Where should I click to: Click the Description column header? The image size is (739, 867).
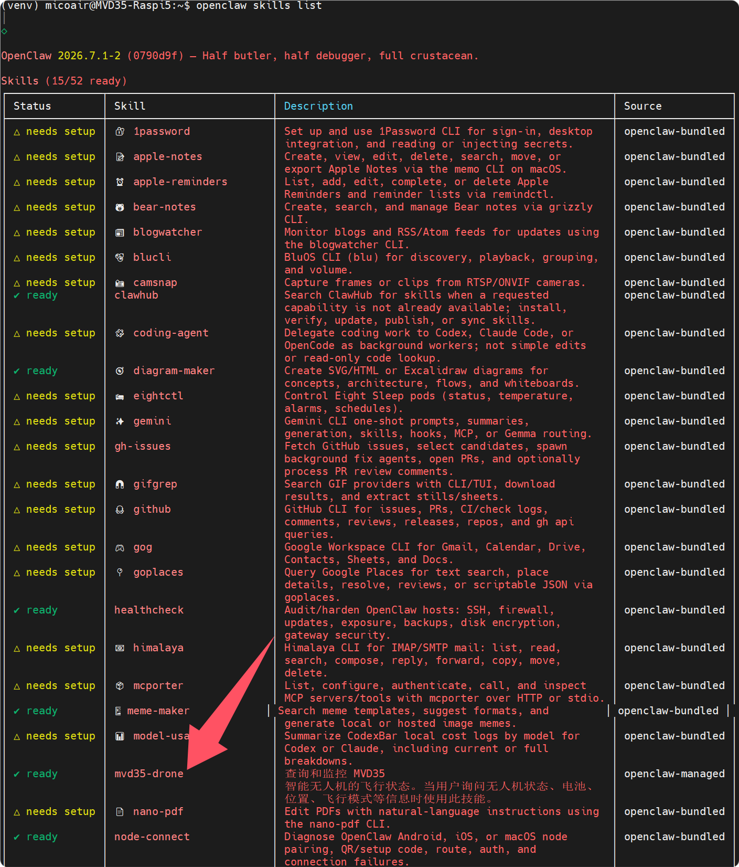[x=318, y=106]
